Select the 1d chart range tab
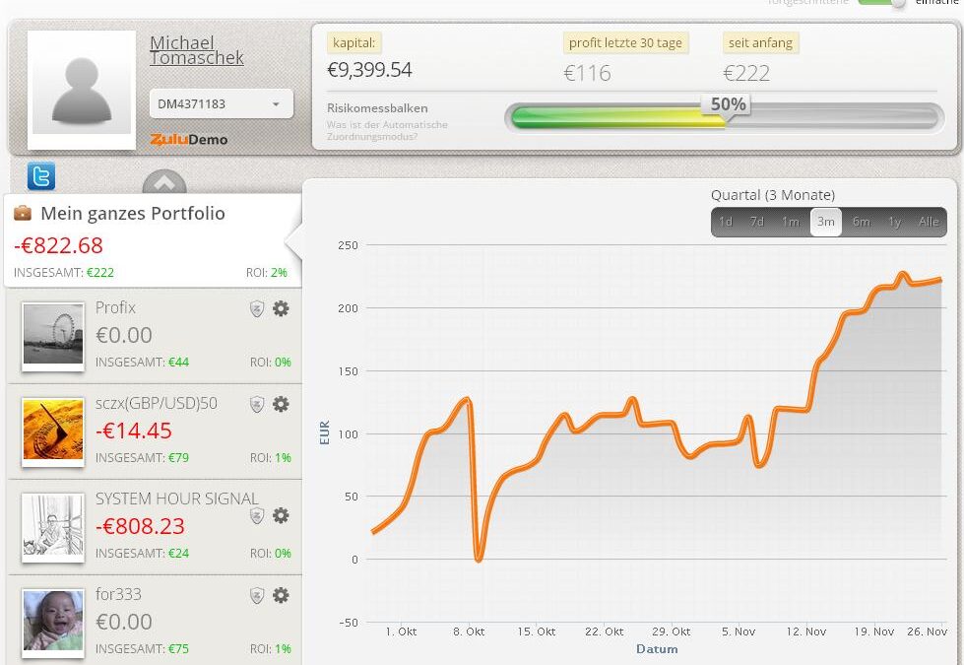The width and height of the screenshot is (964, 665). 726,222
